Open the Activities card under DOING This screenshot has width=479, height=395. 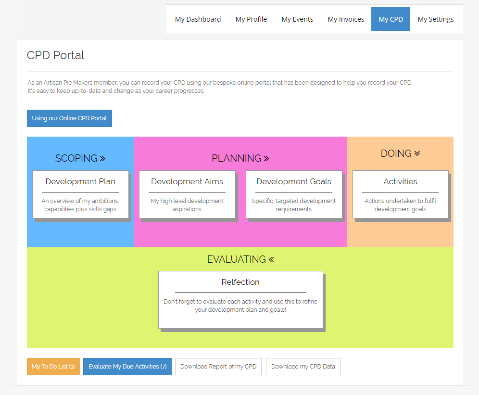(401, 194)
